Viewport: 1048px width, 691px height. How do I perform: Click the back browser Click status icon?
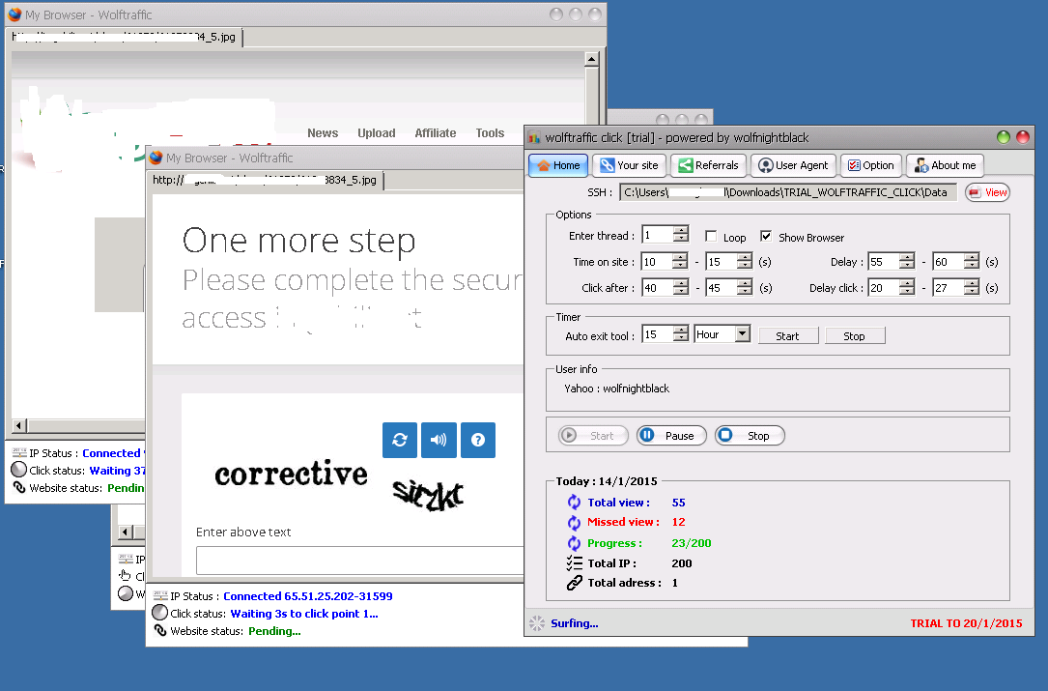(18, 470)
